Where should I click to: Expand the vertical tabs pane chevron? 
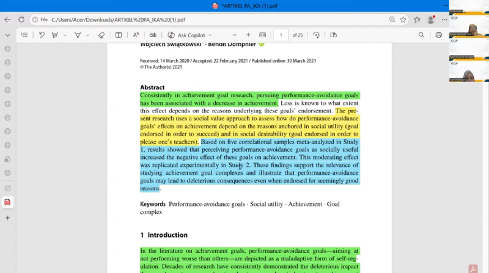(7, 35)
